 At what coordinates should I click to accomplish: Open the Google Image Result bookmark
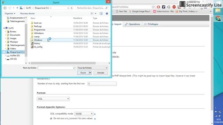[139, 11]
